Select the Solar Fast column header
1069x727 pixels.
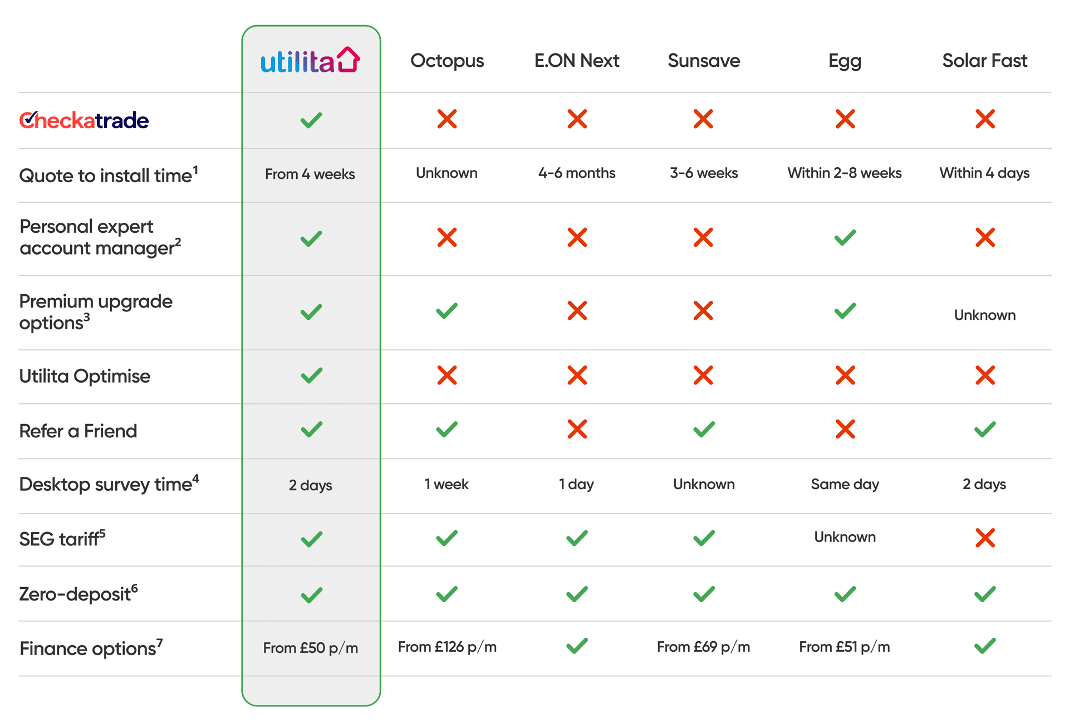984,61
